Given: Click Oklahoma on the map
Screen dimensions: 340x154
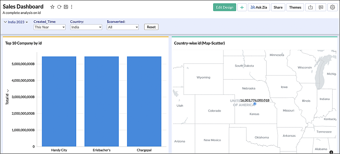Looking at the screenshot, I should coord(262,137).
